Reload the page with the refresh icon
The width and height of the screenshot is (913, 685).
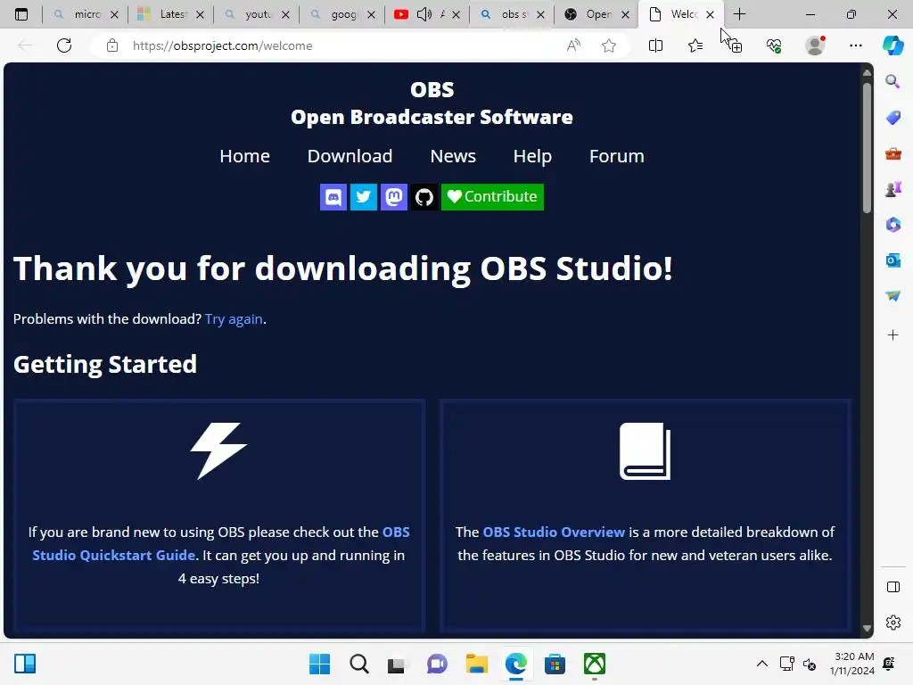pos(64,45)
